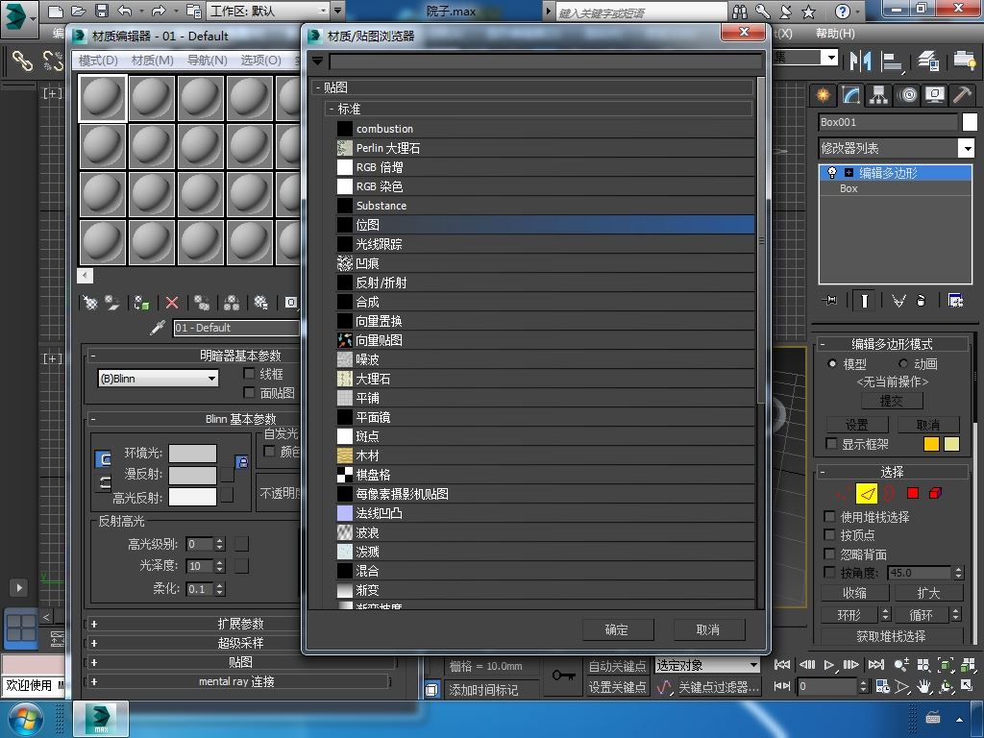Select the Link tool chain icon
Screen dimensions: 984x738
[x=23, y=61]
